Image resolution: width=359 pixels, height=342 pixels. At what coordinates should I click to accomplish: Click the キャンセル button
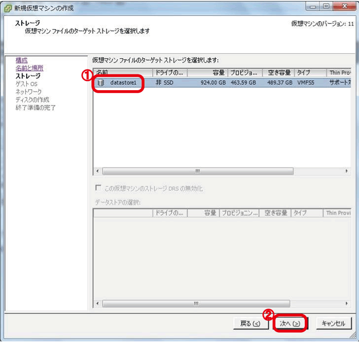click(x=333, y=323)
